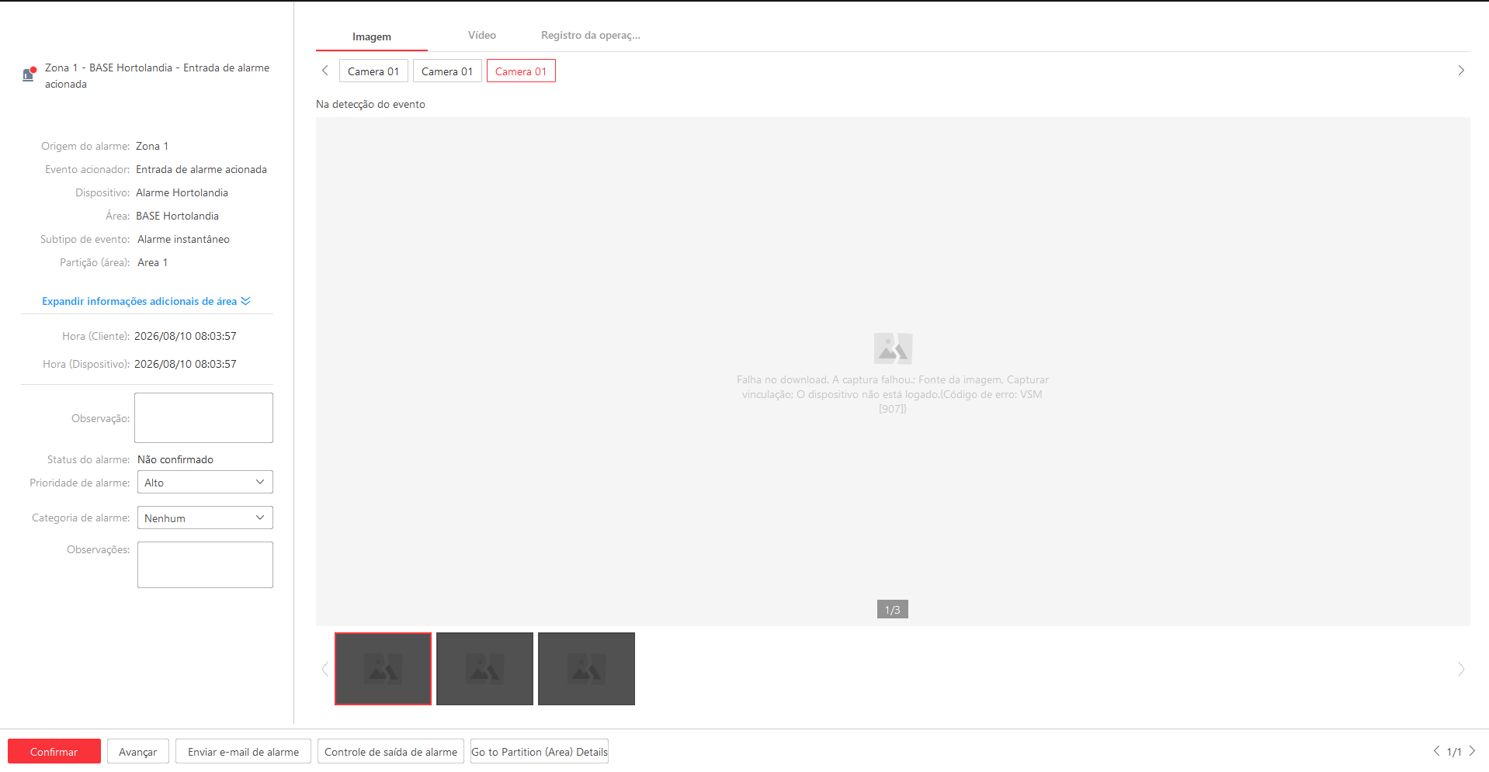The image size is (1489, 772).
Task: Click the 'BASE Hortolandia' area value
Action: pos(177,216)
